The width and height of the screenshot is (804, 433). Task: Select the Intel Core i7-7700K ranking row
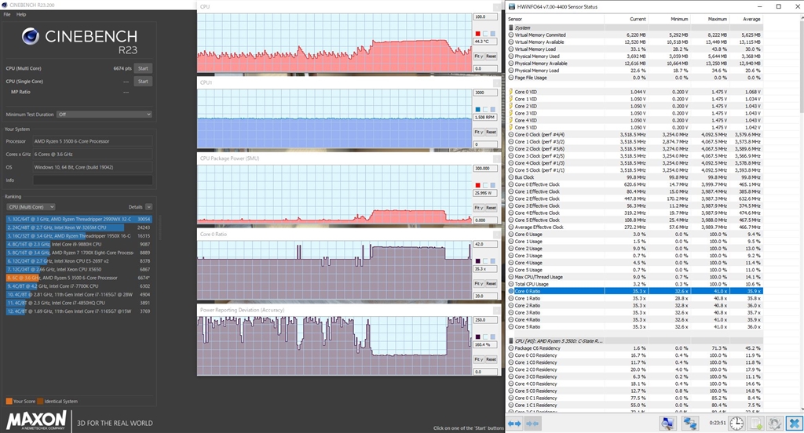pos(79,286)
